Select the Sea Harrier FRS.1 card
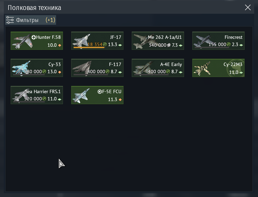The width and height of the screenshot is (258, 197). pos(37,95)
